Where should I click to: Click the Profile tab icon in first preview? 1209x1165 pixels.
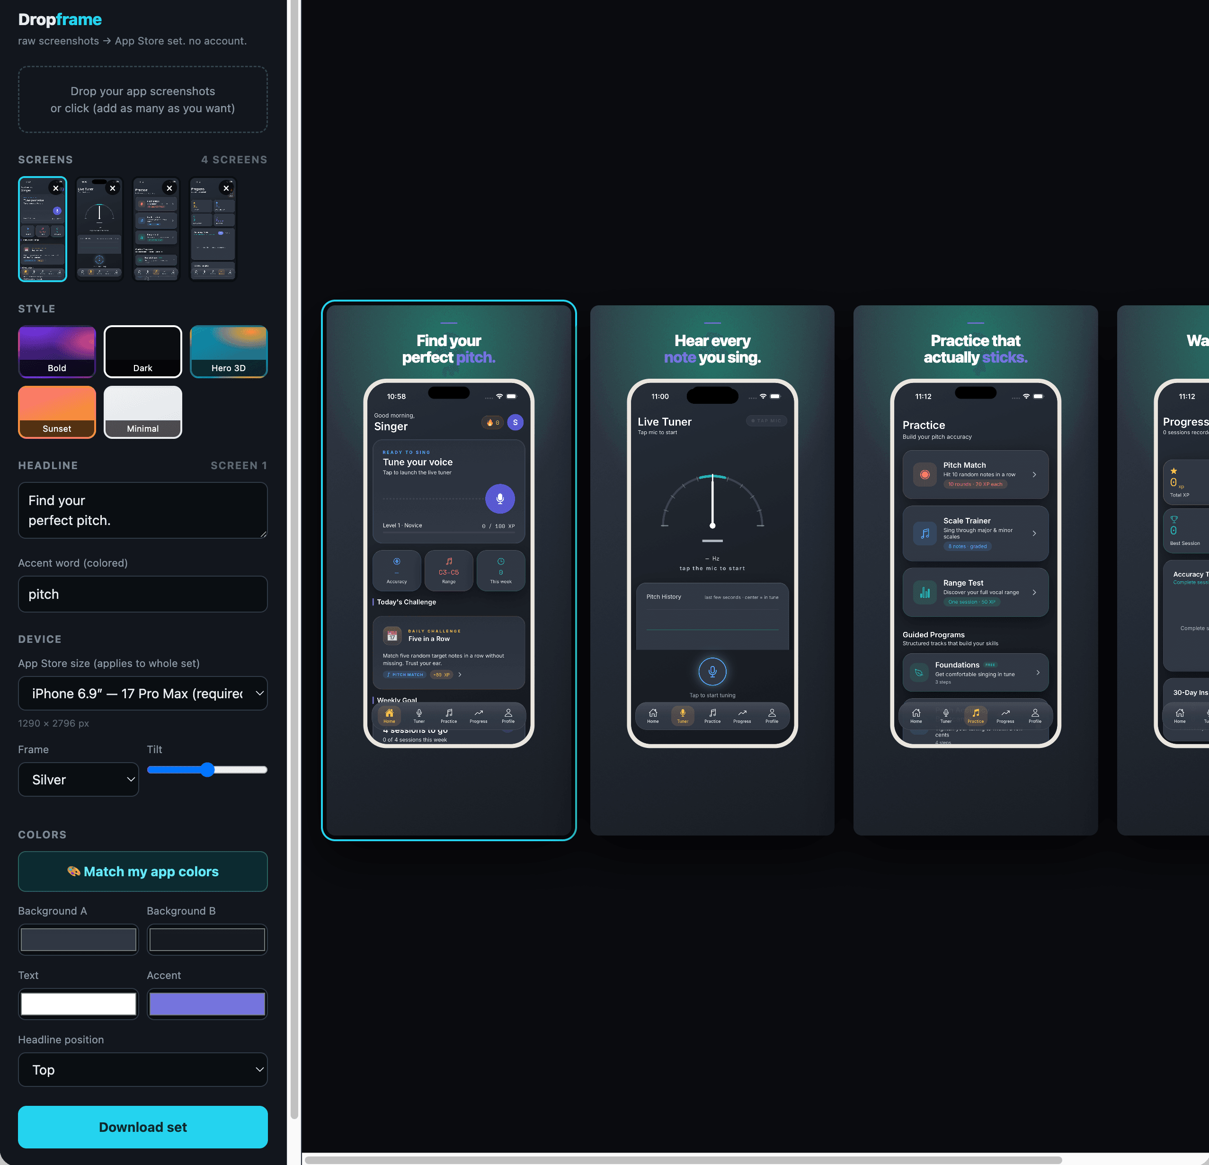click(508, 713)
